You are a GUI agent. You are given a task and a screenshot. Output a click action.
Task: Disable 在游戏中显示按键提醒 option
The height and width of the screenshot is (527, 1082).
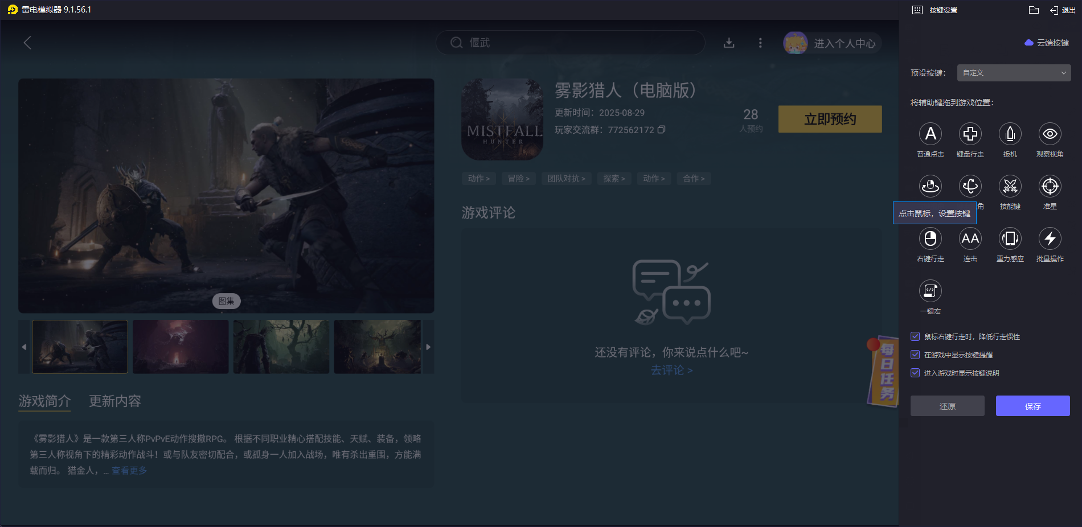(915, 355)
